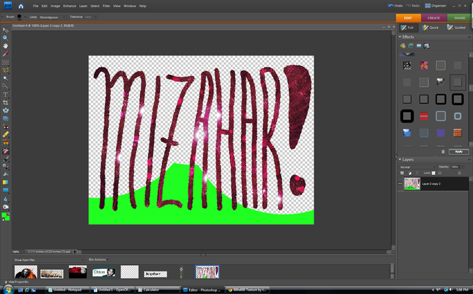This screenshot has width=473, height=294.
Task: Select the Sponge tool
Action: [5, 207]
